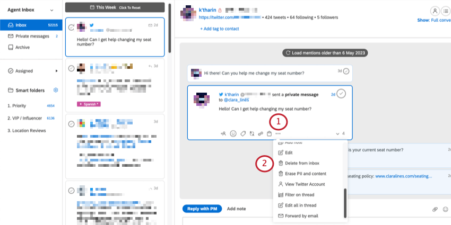The image size is (451, 225).
Task: Expand the Assigned folder arrow
Action: 57,71
